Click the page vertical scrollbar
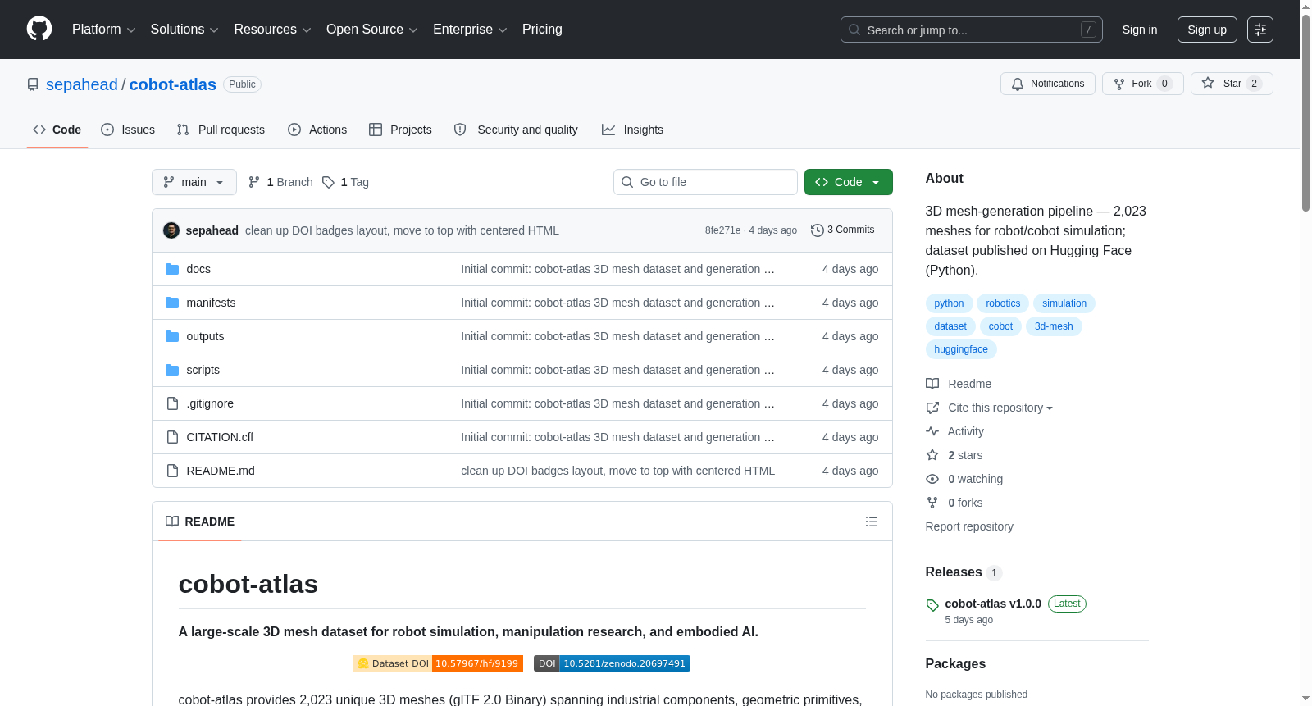 click(1305, 115)
